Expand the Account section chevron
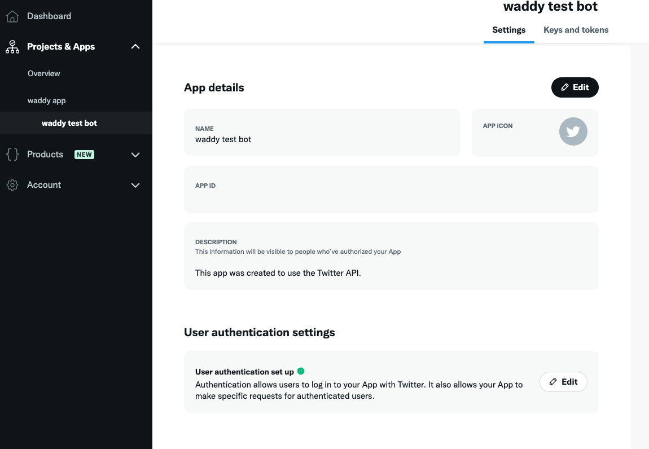Image resolution: width=649 pixels, height=449 pixels. click(x=135, y=186)
